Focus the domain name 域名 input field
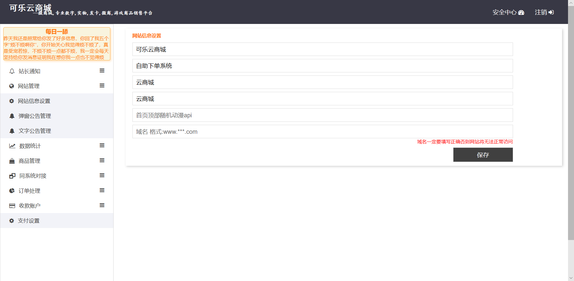This screenshot has height=281, width=574. tap(322, 132)
